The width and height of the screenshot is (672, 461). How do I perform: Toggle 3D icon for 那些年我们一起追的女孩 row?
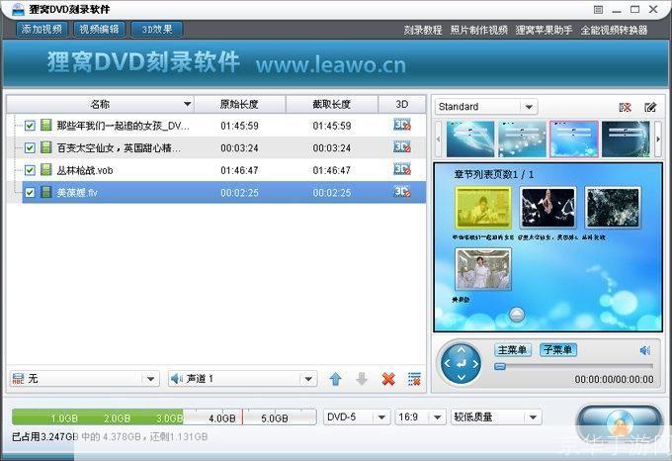click(x=402, y=125)
